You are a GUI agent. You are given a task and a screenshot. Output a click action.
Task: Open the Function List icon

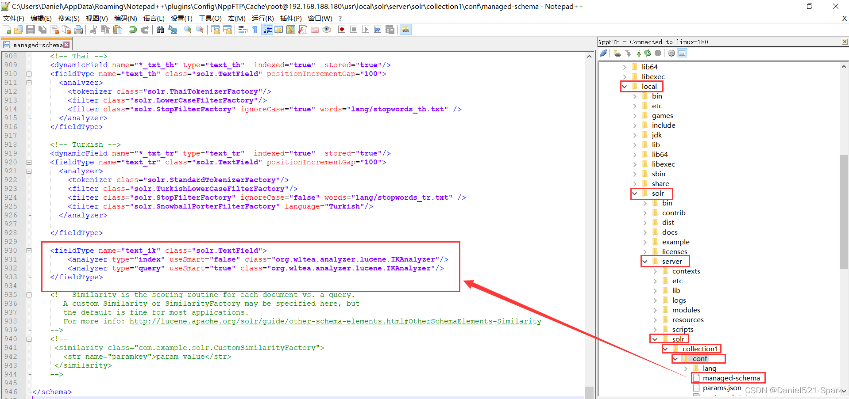(x=303, y=30)
